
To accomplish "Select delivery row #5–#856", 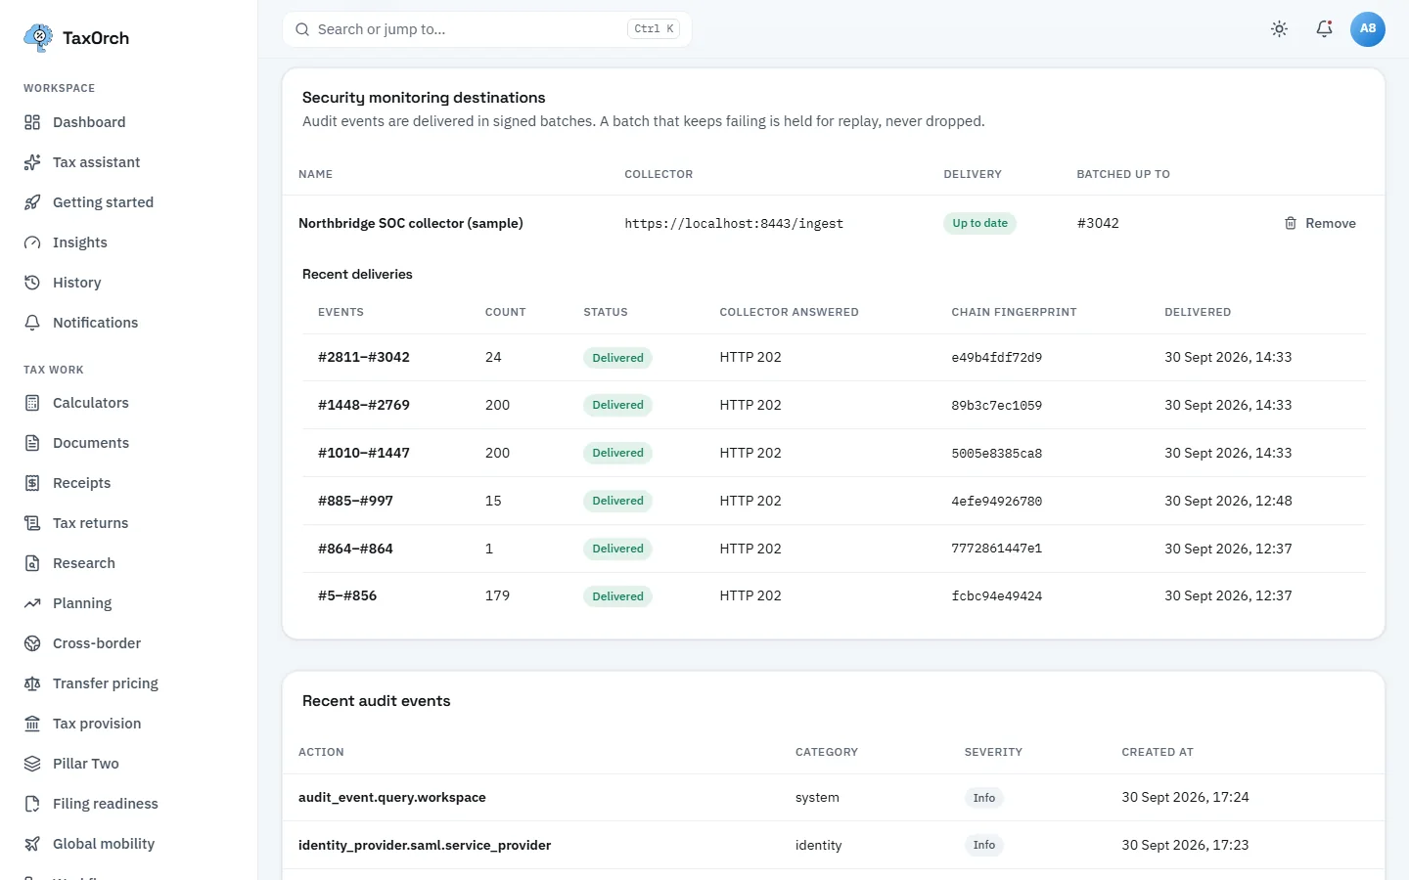I will (834, 596).
